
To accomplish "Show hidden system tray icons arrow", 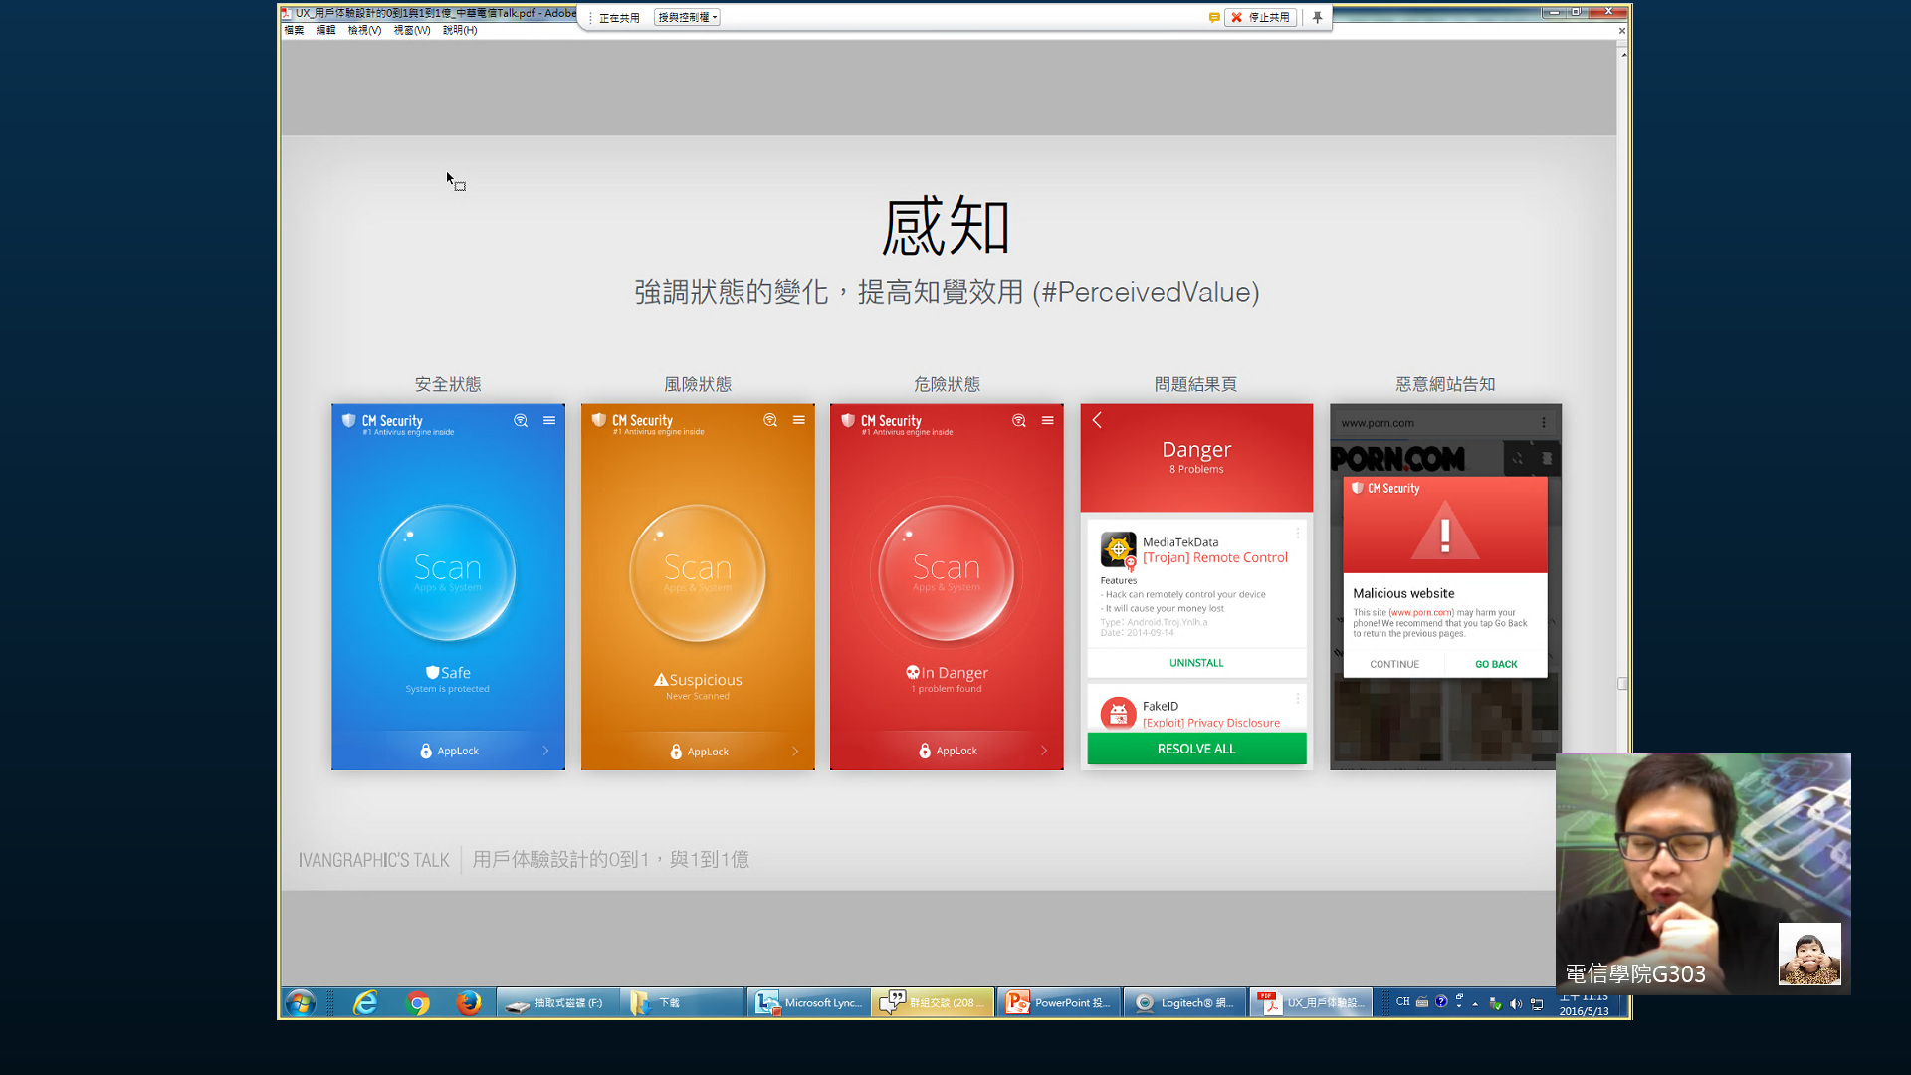I will coord(1475,1003).
